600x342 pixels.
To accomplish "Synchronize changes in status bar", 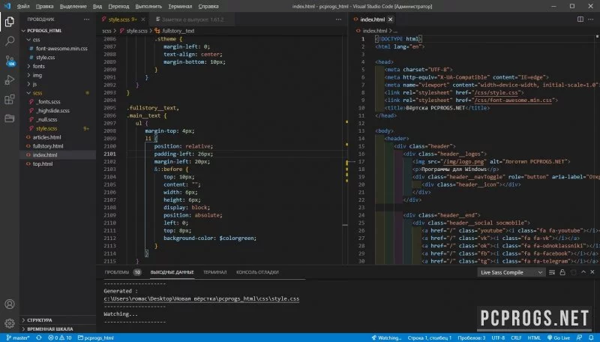I will (39, 337).
